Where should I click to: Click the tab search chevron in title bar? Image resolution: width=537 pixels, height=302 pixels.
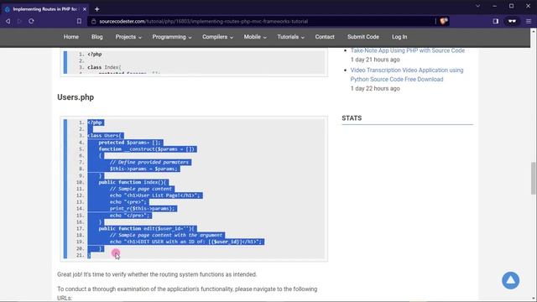[x=477, y=6]
